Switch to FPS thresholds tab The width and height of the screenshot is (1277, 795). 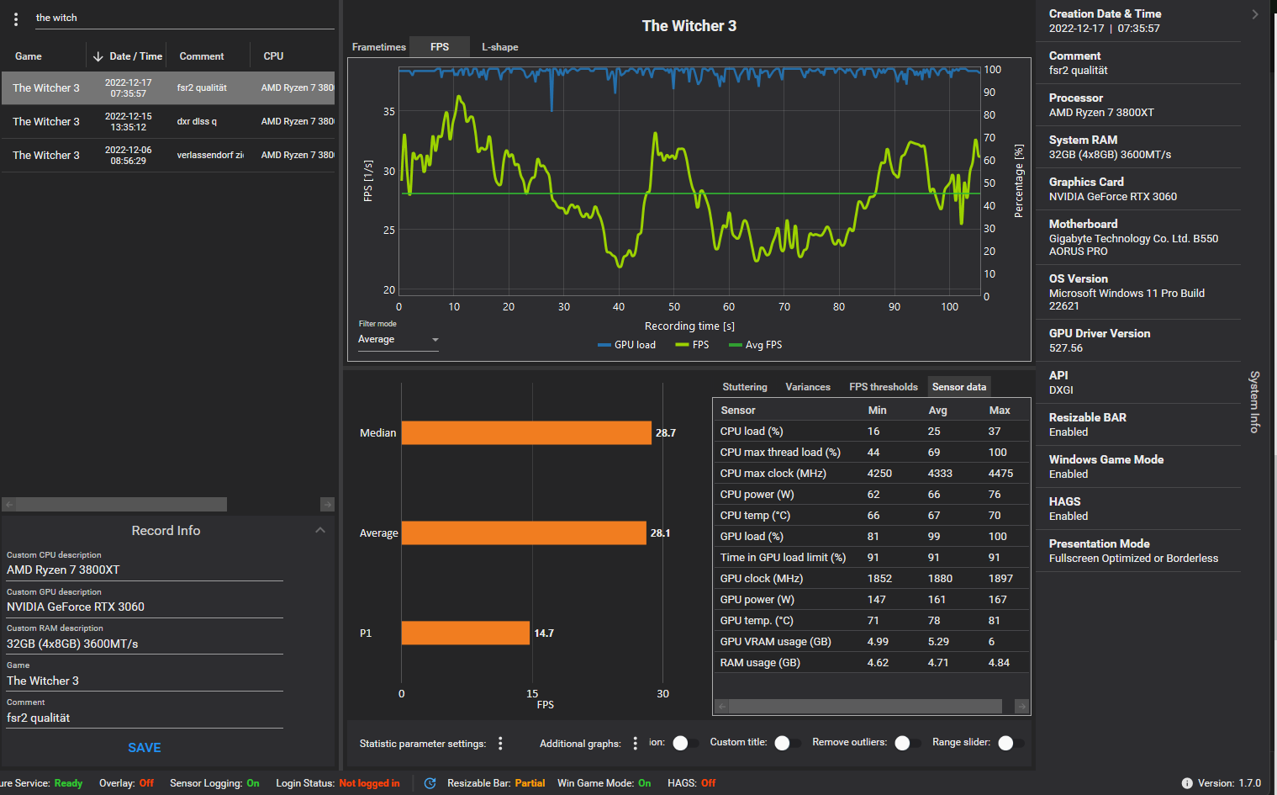click(x=884, y=387)
